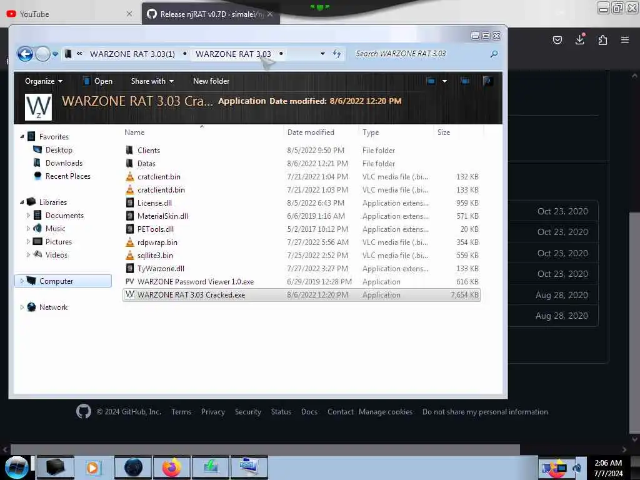
Task: Click Open in the Explorer toolbar
Action: tap(98, 81)
